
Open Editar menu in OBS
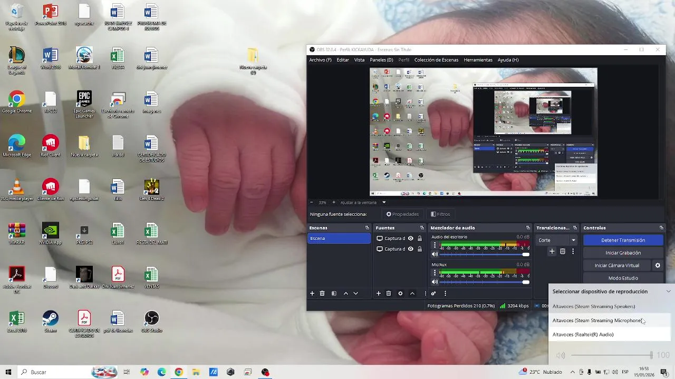coord(343,60)
